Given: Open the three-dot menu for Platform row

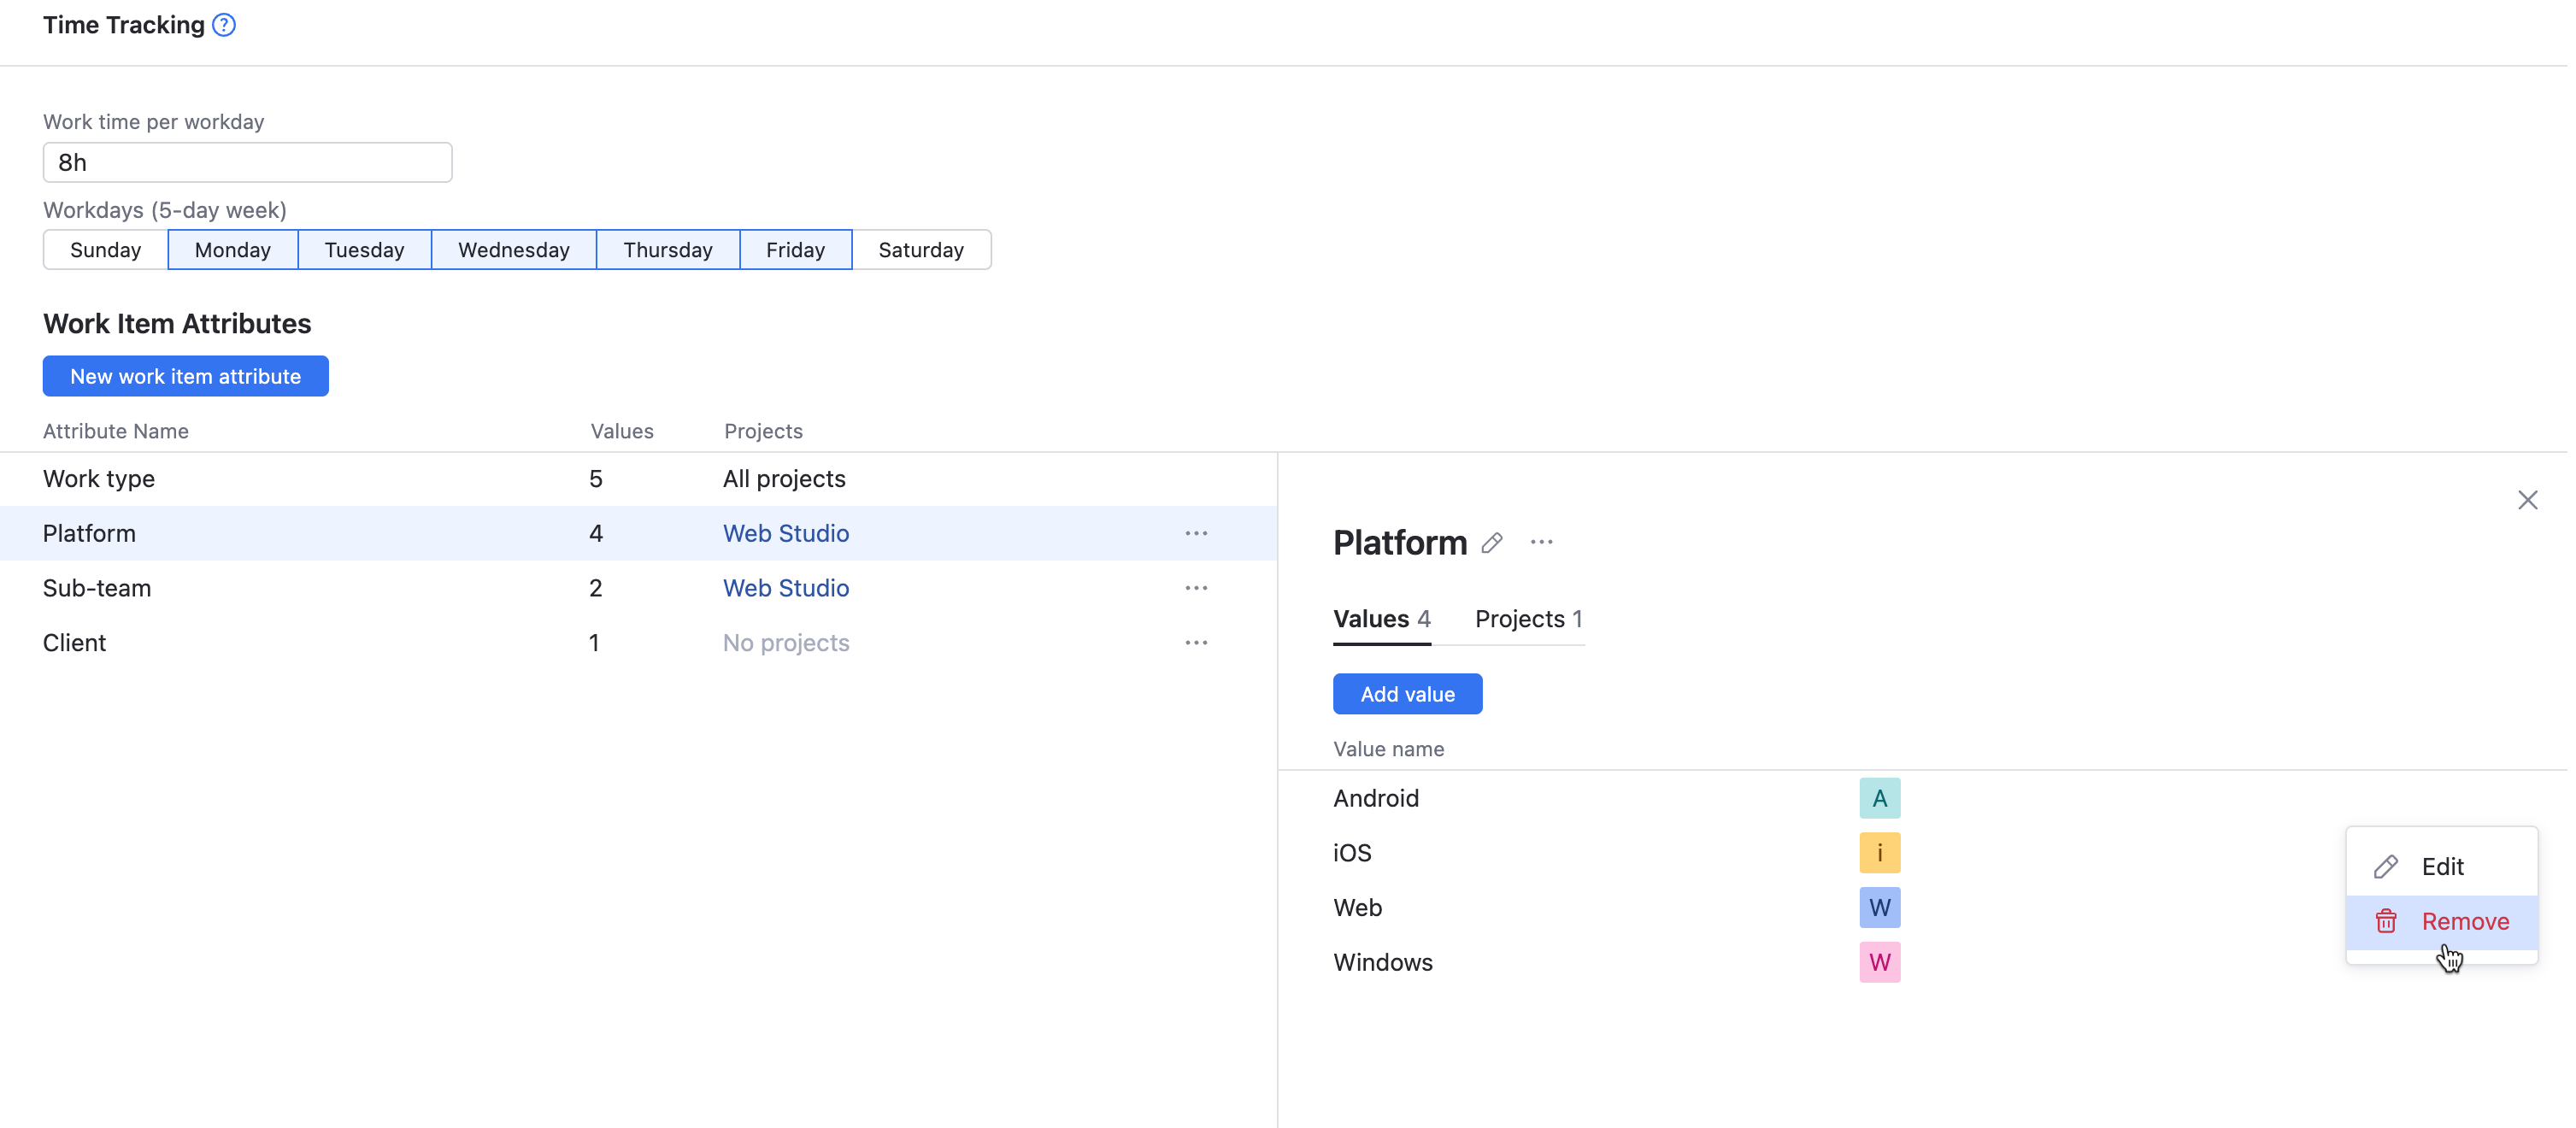Looking at the screenshot, I should coord(1196,534).
